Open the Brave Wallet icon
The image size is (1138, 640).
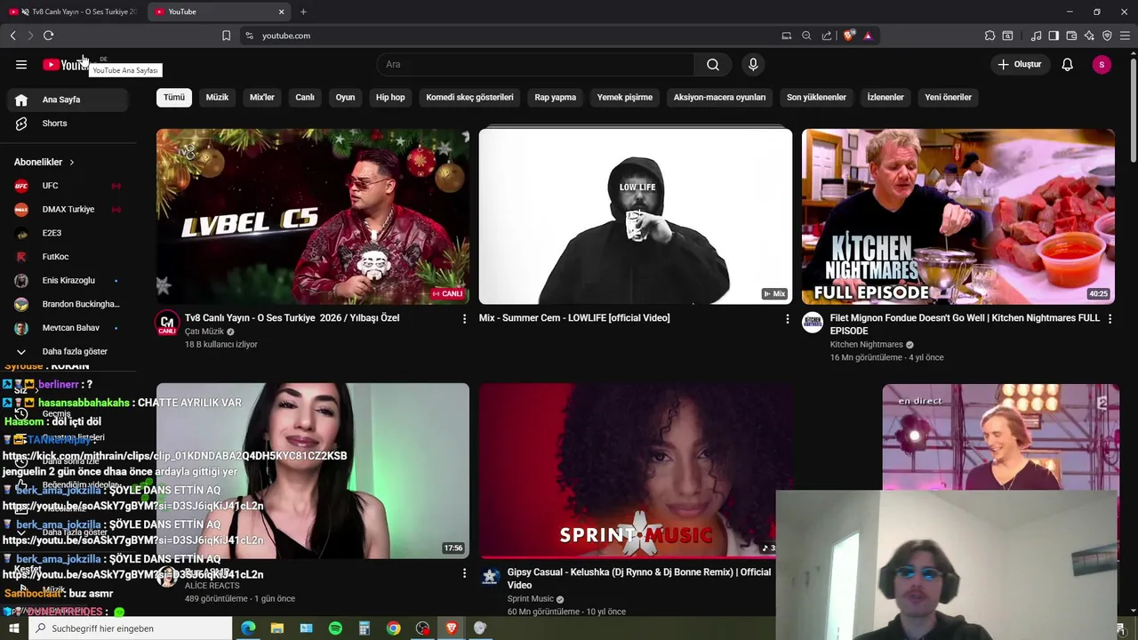(1071, 36)
